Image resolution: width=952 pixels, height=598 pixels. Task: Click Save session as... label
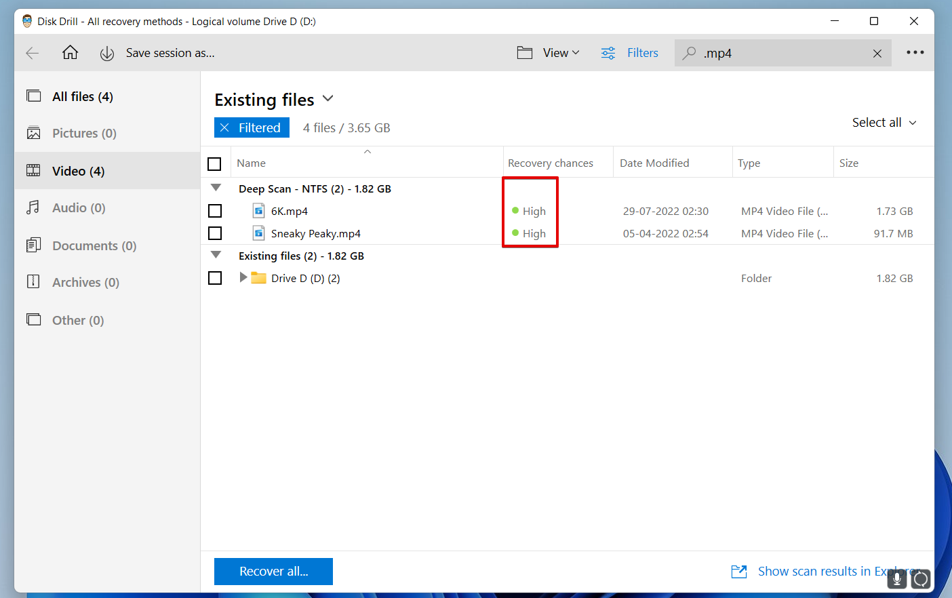click(x=170, y=53)
